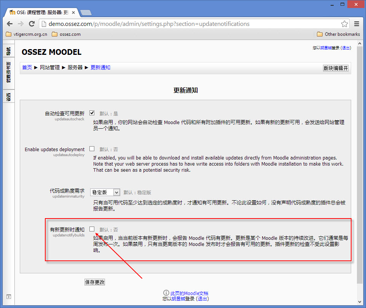The image size is (366, 308).
Task: Bookmark this page with the star icon
Action: 344,24
